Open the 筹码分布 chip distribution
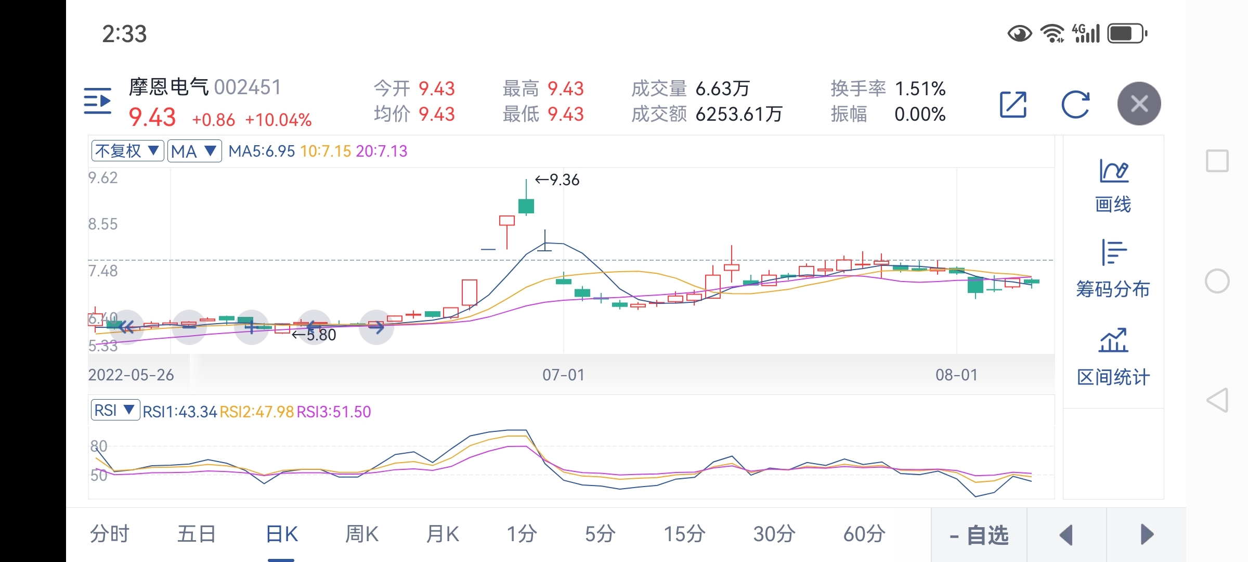Image resolution: width=1248 pixels, height=562 pixels. (1113, 270)
